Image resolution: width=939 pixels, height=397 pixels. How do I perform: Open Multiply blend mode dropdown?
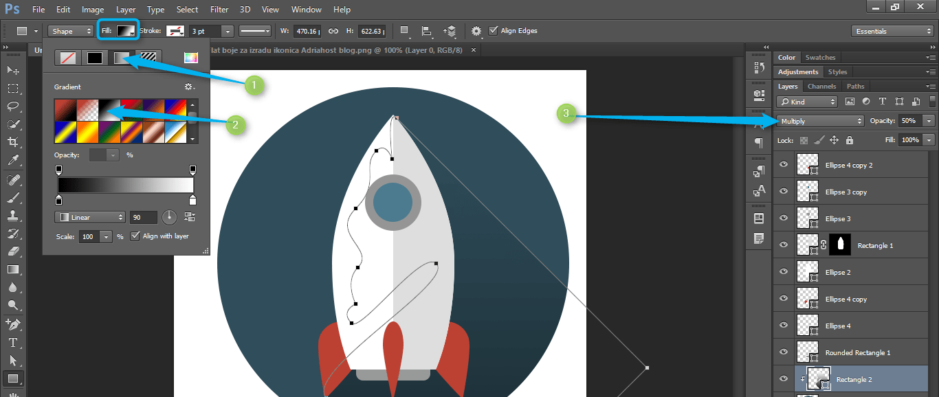click(x=821, y=121)
